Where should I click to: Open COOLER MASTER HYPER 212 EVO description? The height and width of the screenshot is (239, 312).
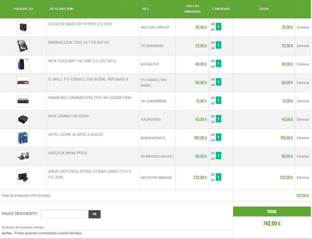coord(80,24)
